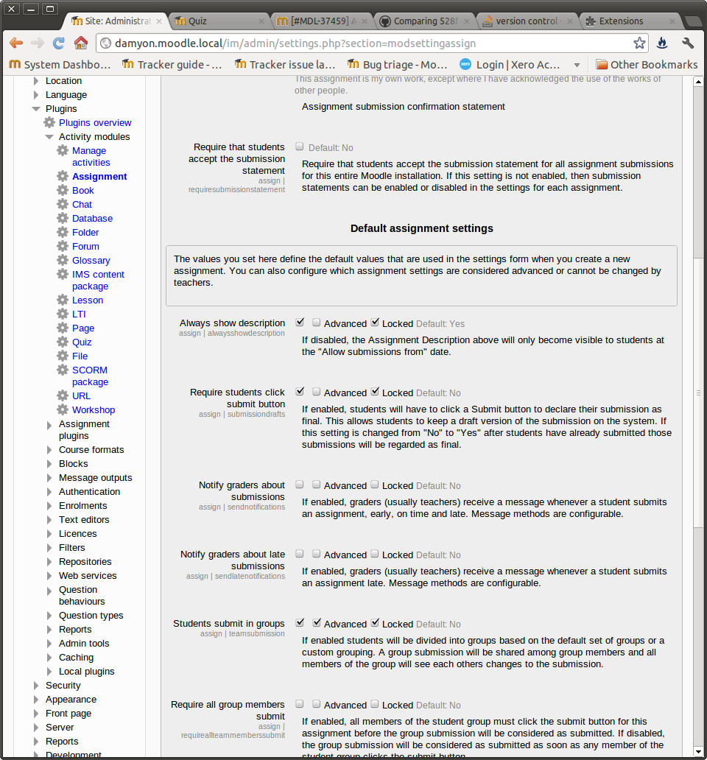Open the Plugins overview link
The image size is (707, 760).
pos(95,123)
